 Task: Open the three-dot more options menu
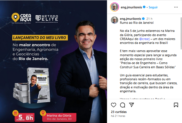176,7
